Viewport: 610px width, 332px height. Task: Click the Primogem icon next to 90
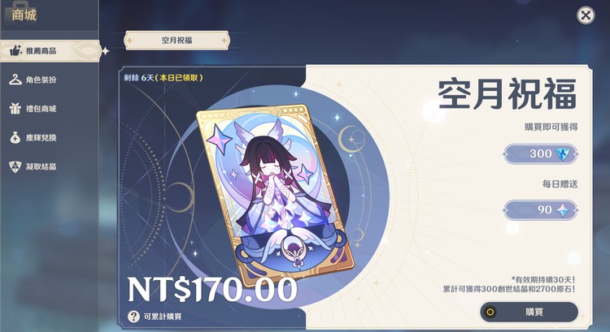click(x=563, y=210)
